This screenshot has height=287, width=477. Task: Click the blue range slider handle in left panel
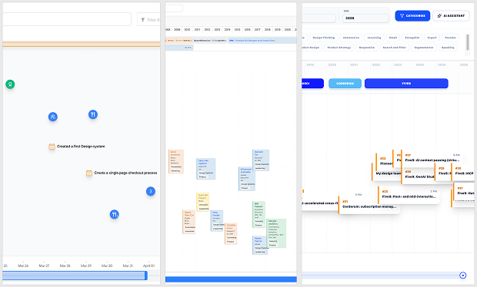(146, 275)
